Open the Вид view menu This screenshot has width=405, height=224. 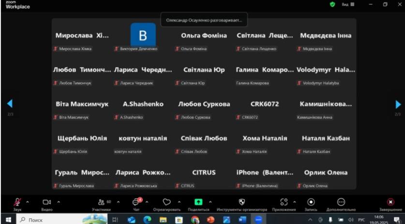pos(348,4)
